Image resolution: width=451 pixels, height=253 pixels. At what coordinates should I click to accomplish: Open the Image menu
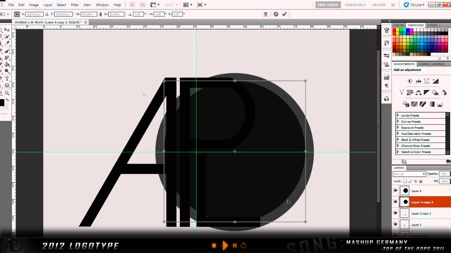[x=34, y=5]
